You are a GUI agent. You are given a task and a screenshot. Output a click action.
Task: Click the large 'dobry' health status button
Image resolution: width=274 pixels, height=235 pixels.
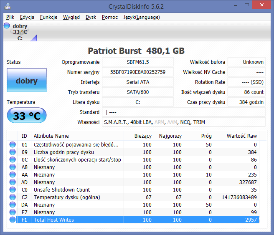(x=27, y=80)
